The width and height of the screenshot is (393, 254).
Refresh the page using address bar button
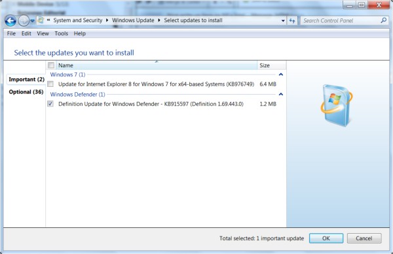pyautogui.click(x=292, y=21)
